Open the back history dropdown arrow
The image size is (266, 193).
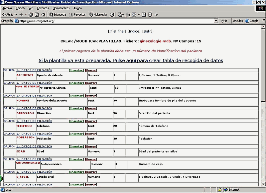pos(16,15)
